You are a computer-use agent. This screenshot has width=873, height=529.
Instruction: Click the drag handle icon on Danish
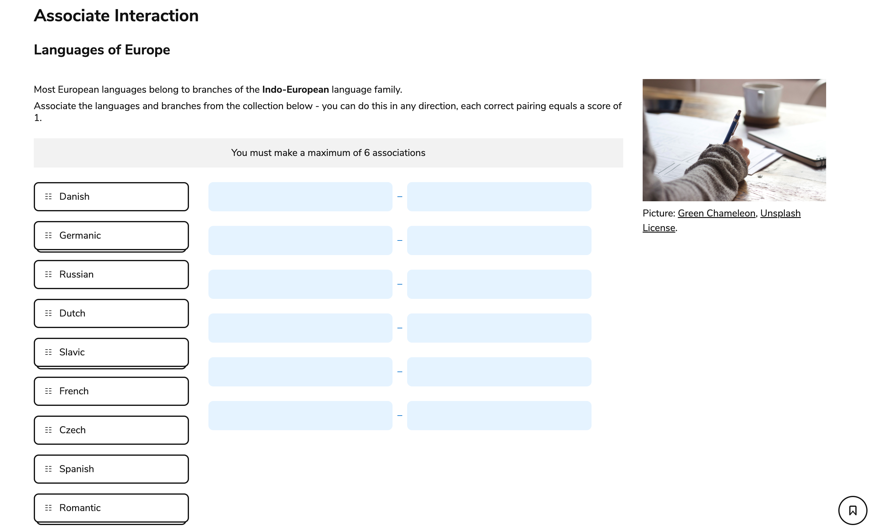pyautogui.click(x=49, y=196)
